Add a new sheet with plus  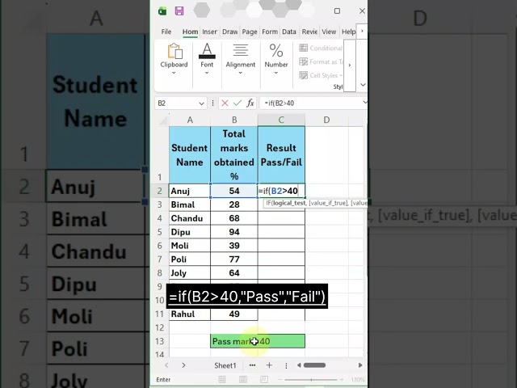tap(269, 365)
